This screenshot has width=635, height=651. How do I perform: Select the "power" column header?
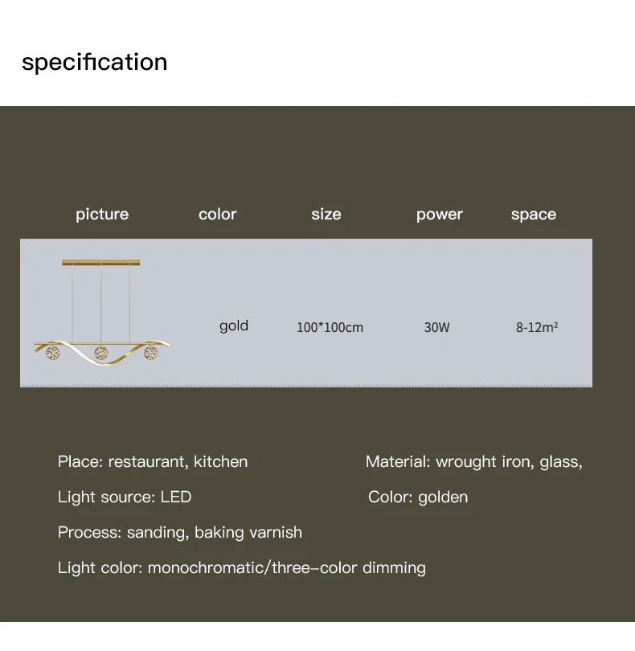coord(440,215)
